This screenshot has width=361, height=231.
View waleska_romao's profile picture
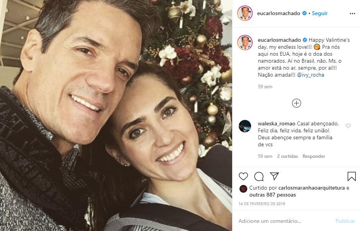click(x=245, y=127)
